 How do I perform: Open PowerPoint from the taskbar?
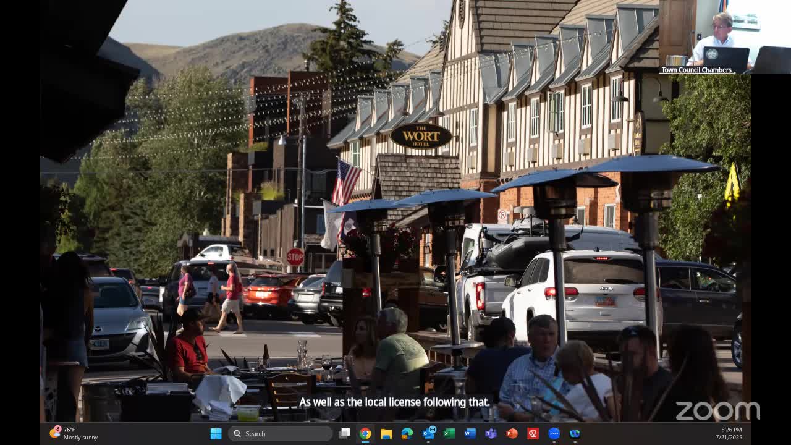pyautogui.click(x=512, y=433)
